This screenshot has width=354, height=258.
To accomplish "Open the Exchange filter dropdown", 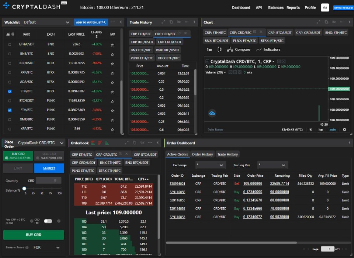I will [x=211, y=165].
